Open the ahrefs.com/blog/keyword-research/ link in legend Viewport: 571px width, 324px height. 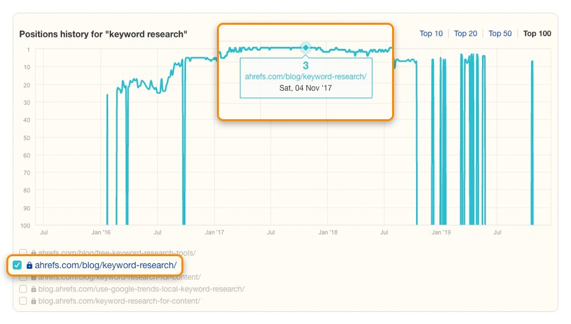click(105, 265)
